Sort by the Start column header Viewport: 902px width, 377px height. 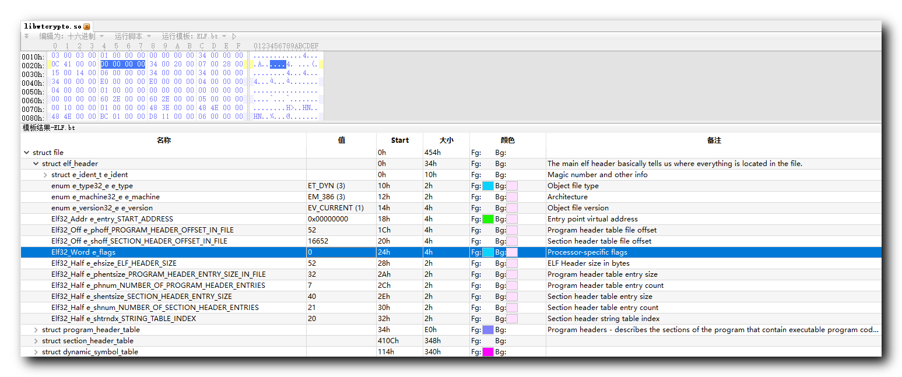(400, 140)
